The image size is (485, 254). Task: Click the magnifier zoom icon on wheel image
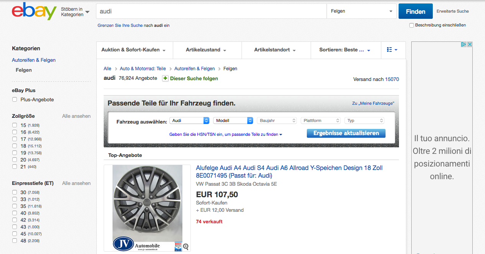(186, 247)
